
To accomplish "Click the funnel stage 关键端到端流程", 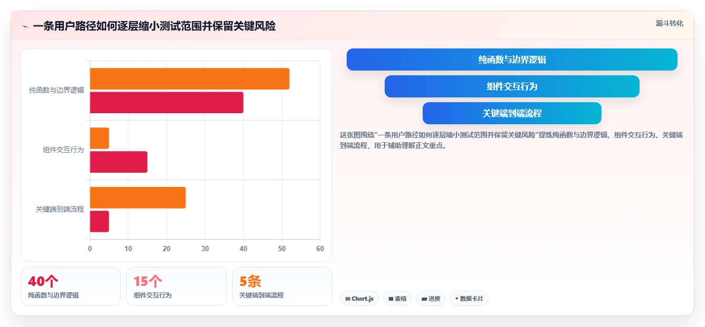I will click(x=512, y=113).
